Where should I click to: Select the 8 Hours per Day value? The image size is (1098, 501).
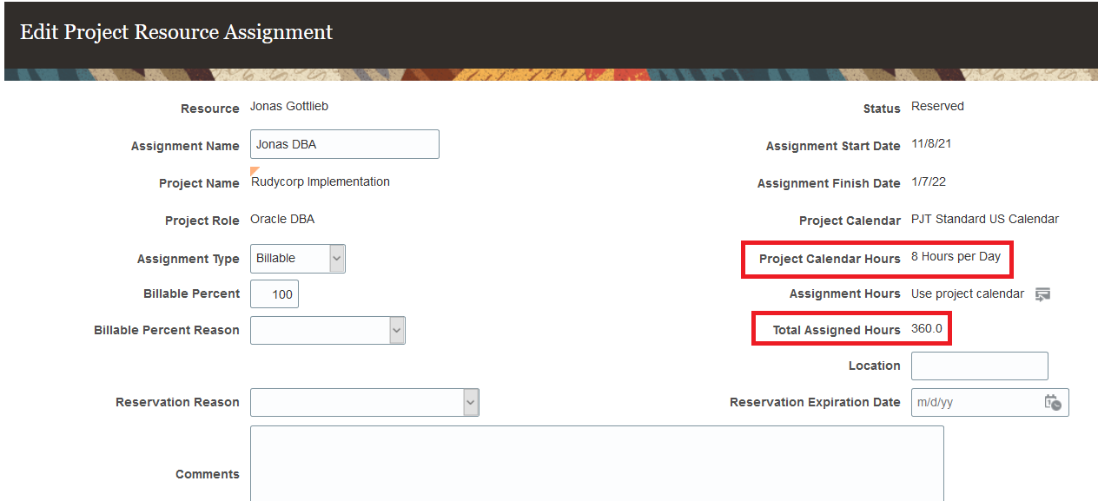pos(956,256)
